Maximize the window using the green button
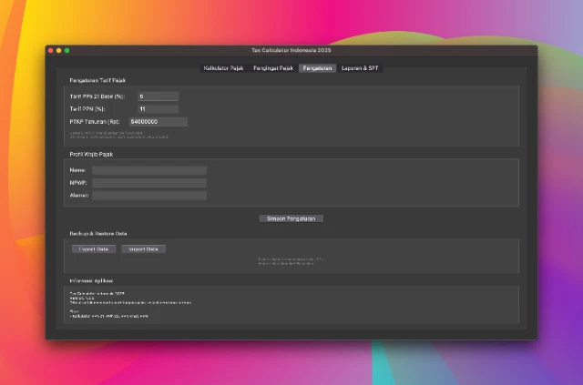Image resolution: width=583 pixels, height=385 pixels. click(66, 50)
